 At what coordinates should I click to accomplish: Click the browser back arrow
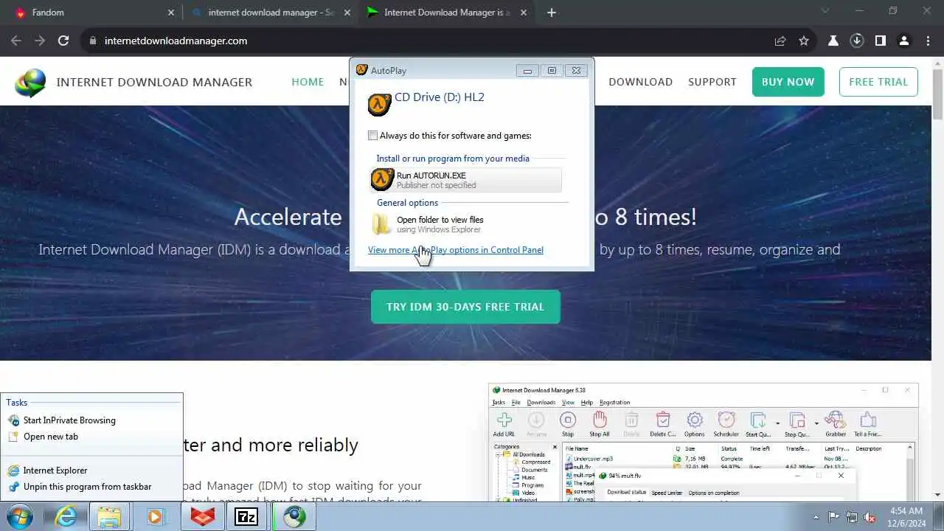pos(16,41)
